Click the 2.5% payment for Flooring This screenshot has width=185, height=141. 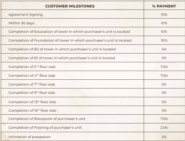tap(164, 128)
